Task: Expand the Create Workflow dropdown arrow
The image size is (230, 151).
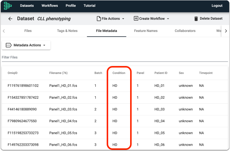Action: [x=168, y=19]
